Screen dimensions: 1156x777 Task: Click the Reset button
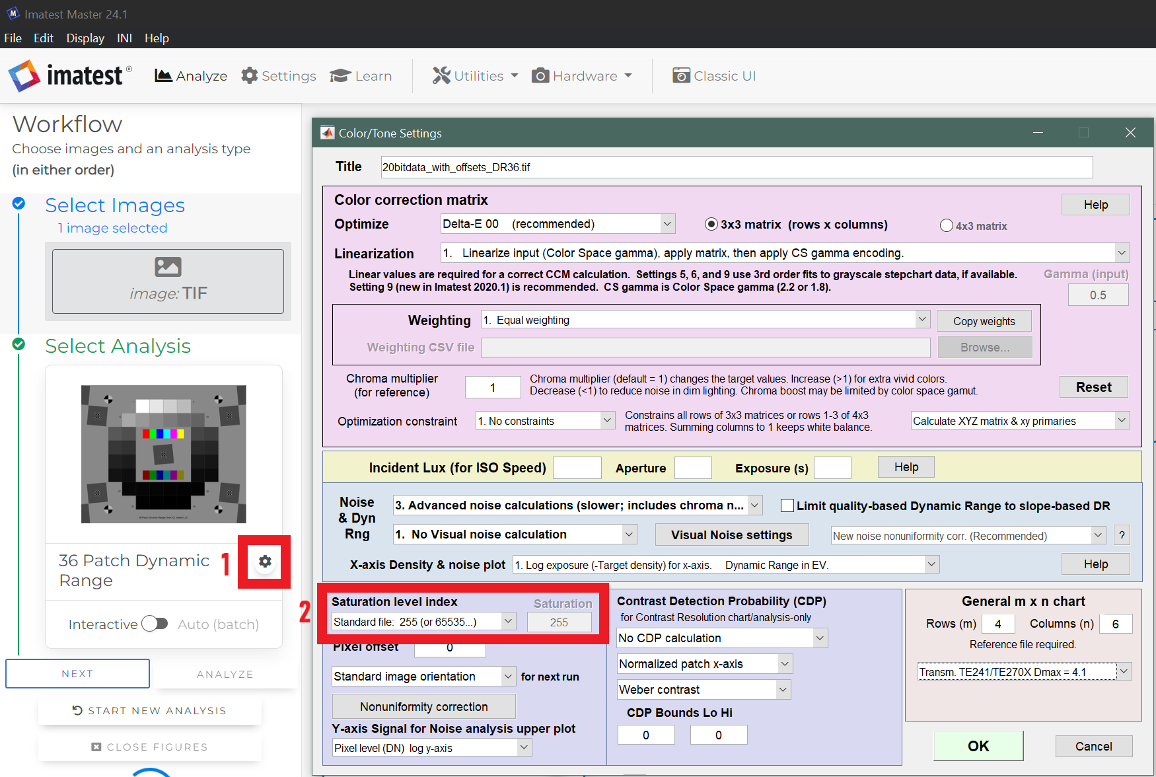click(1094, 387)
